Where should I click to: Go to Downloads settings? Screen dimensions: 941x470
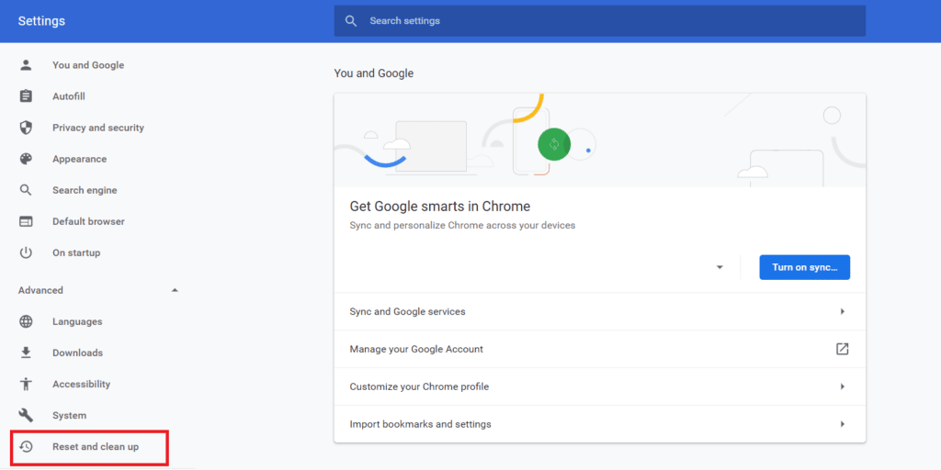point(77,352)
